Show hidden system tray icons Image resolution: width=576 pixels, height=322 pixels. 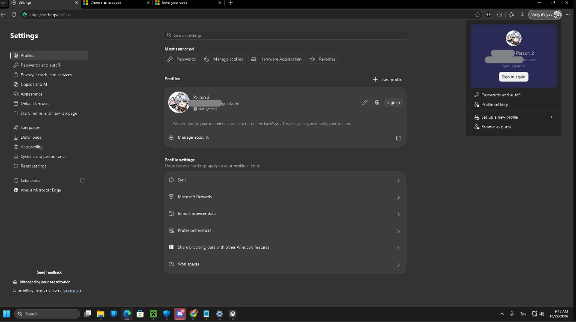pos(502,314)
